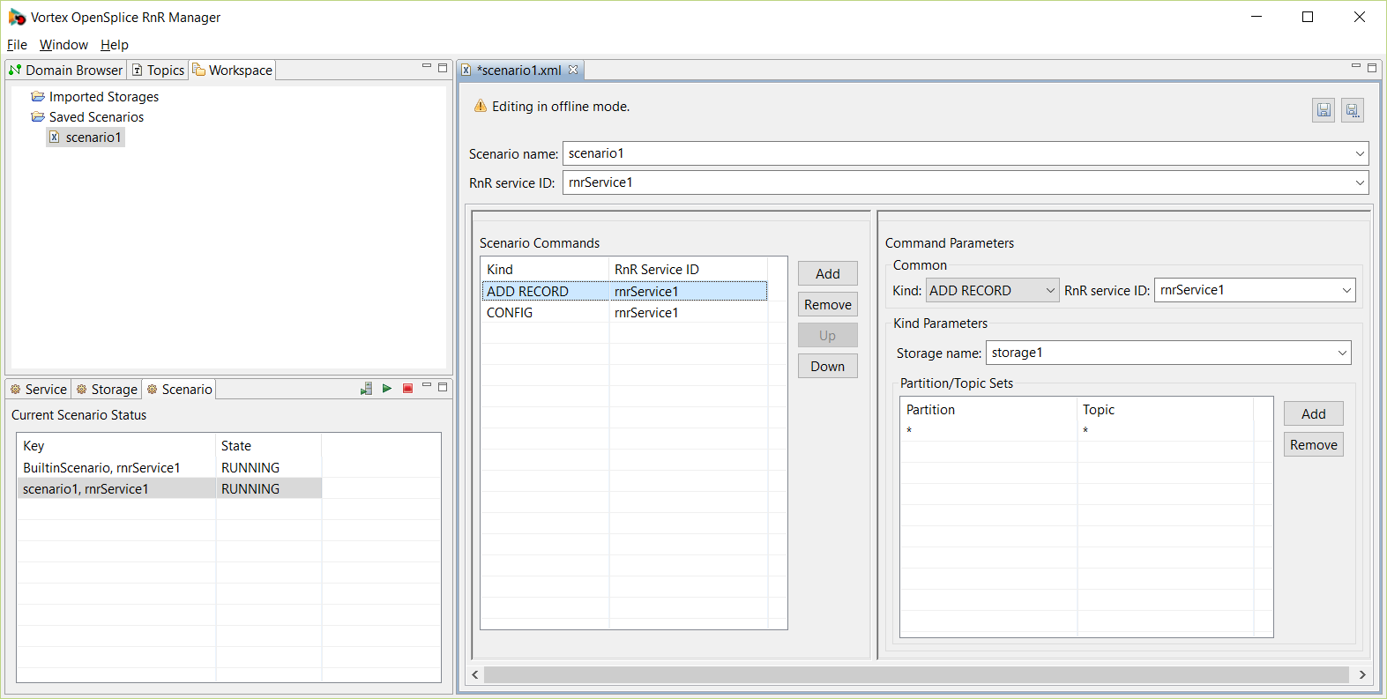Open the Window menu
This screenshot has width=1387, height=699.
[63, 44]
